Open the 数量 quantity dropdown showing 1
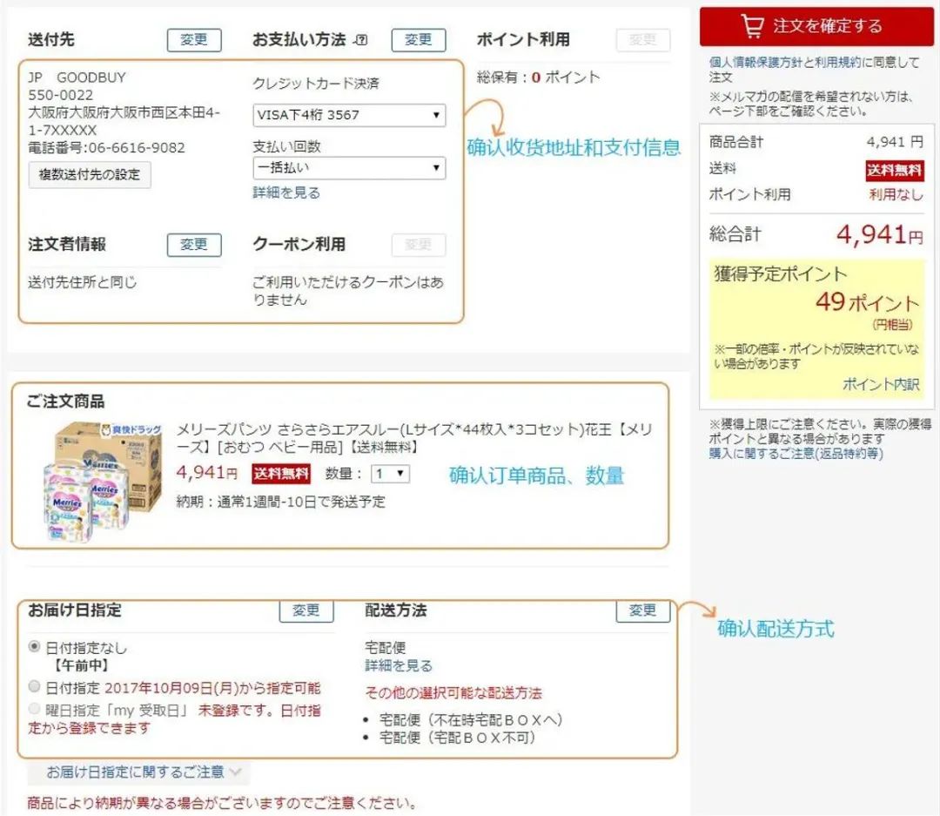Image resolution: width=940 pixels, height=816 pixels. (x=388, y=474)
